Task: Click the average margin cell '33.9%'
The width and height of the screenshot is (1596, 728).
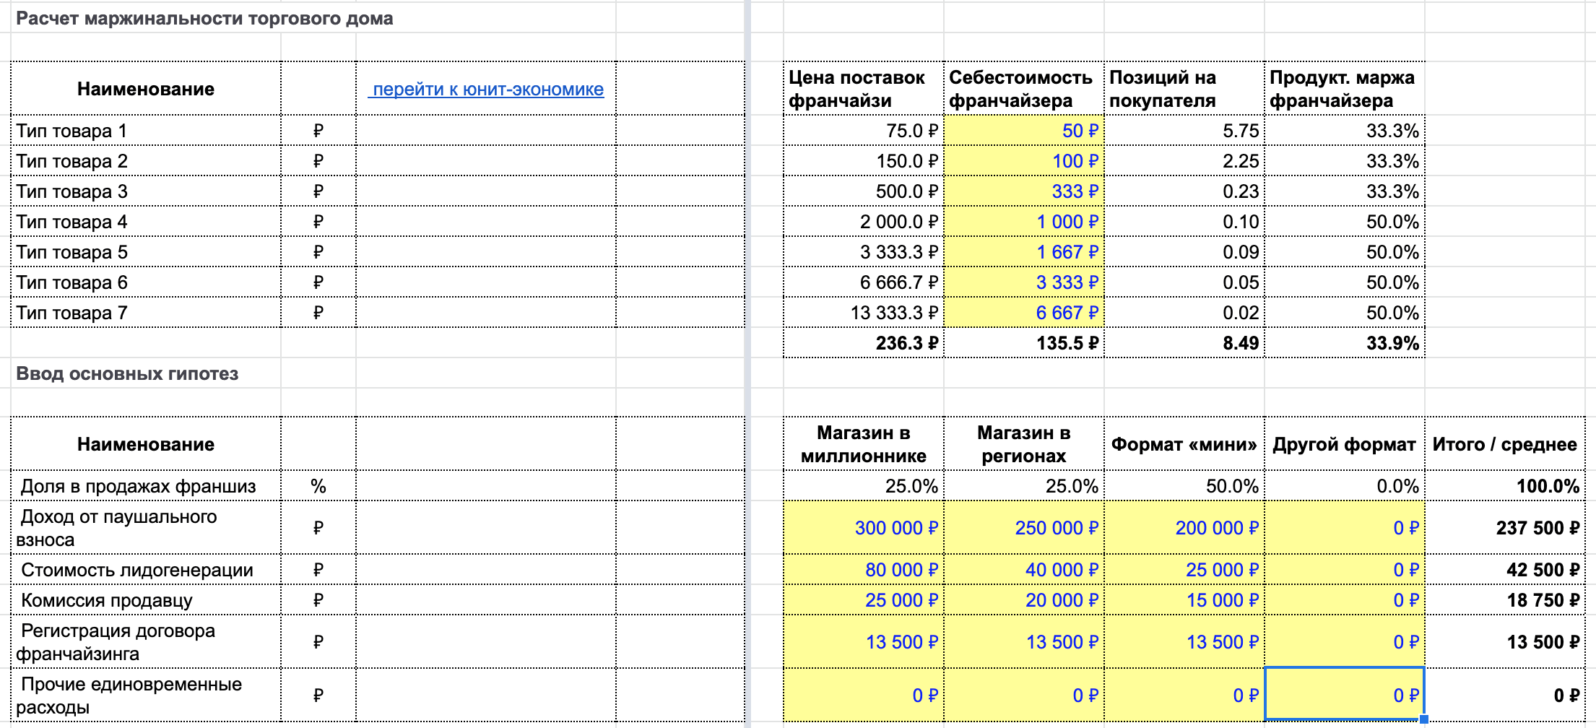Action: 1345,343
